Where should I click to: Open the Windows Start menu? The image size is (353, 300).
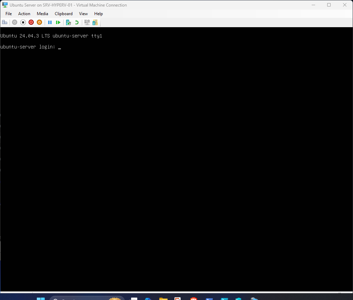41,298
